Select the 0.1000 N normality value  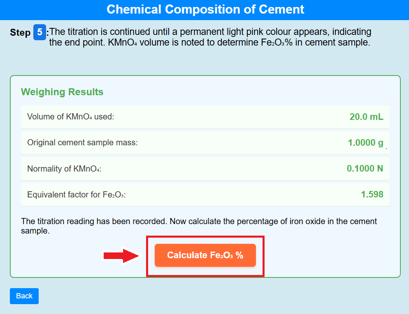coord(365,169)
